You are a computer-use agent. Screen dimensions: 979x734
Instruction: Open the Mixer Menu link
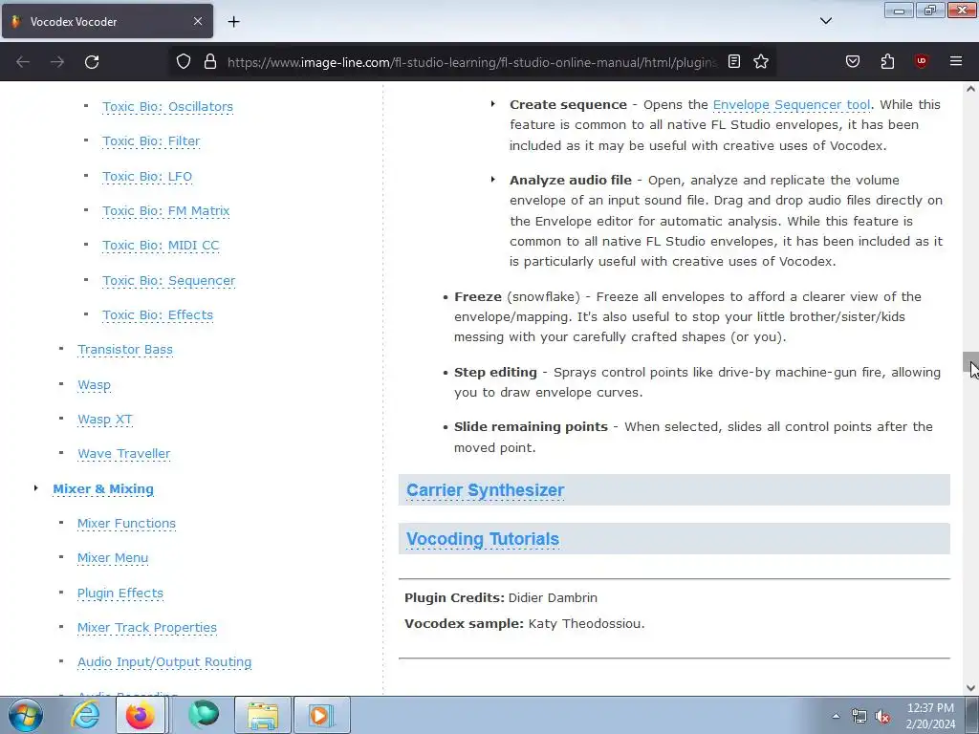(113, 558)
